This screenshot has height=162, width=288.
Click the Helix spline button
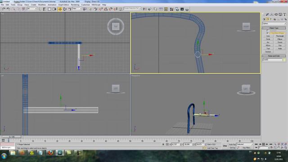pyautogui.click(x=280, y=49)
